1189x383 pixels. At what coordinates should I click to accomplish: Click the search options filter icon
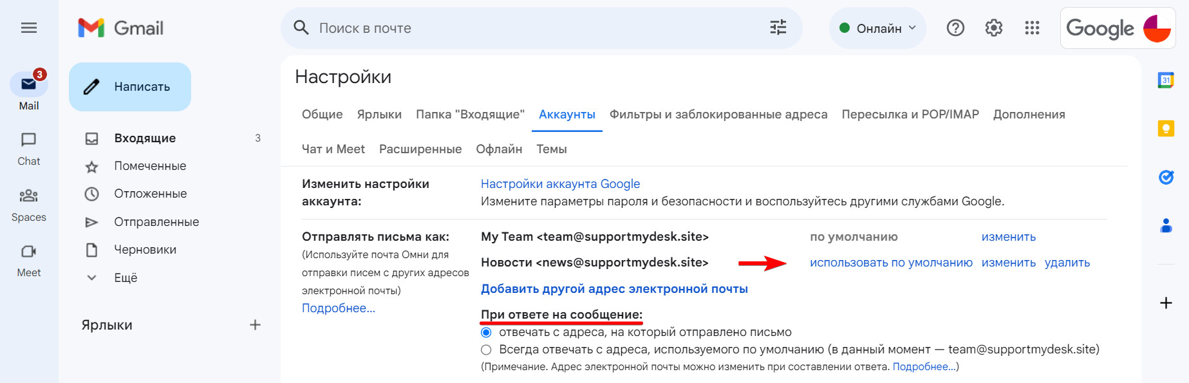click(x=778, y=28)
